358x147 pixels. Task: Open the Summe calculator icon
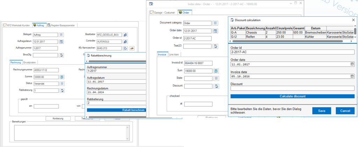[x=62, y=77]
